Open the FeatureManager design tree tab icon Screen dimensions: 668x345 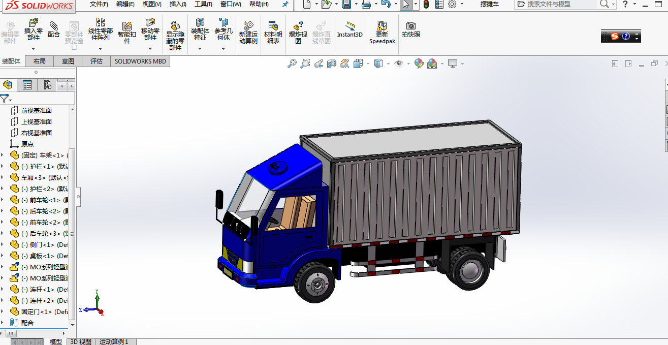[7, 85]
